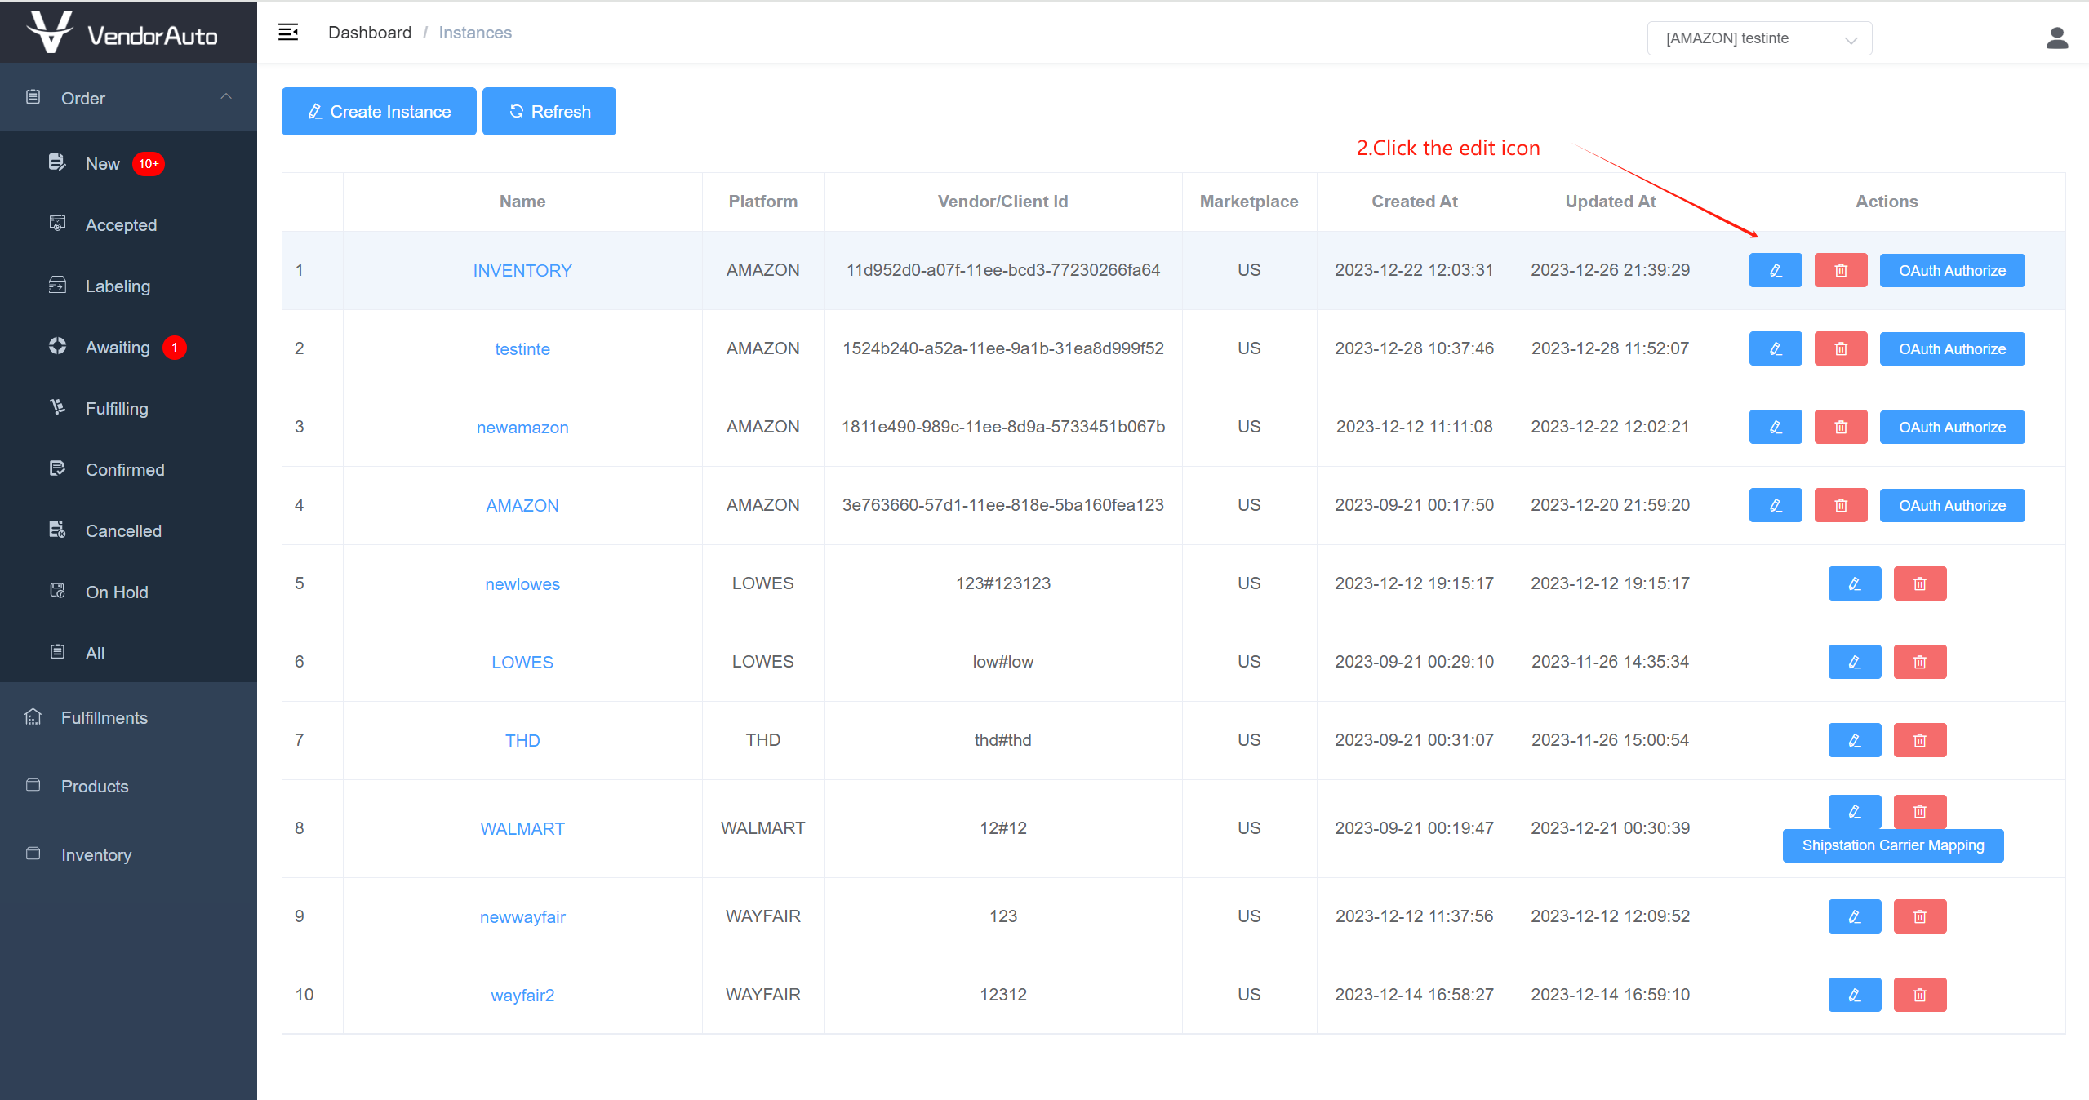
Task: Click trash icon for THD row
Action: [x=1919, y=740]
